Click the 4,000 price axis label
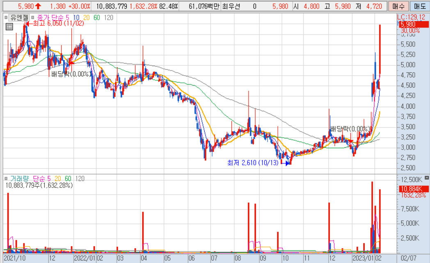430x263 pixels. pyautogui.click(x=408, y=106)
